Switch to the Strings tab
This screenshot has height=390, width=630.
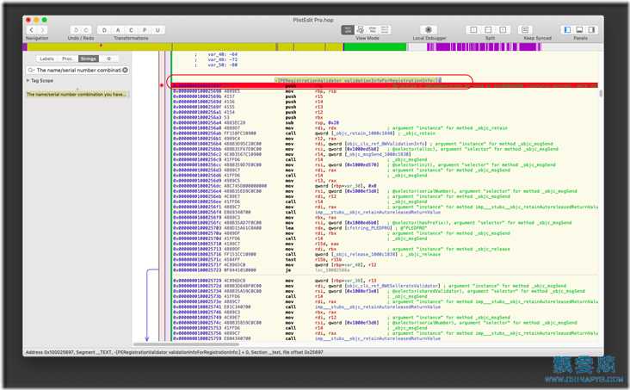[89, 59]
